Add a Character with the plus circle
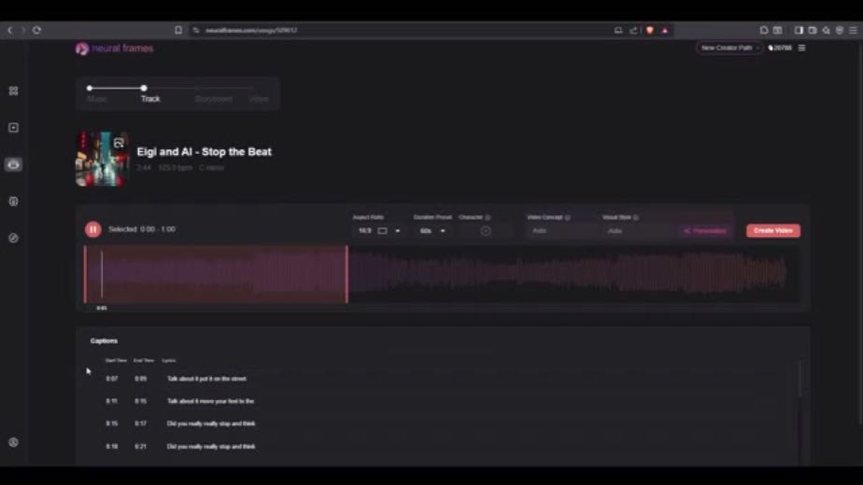863x485 pixels. (486, 231)
